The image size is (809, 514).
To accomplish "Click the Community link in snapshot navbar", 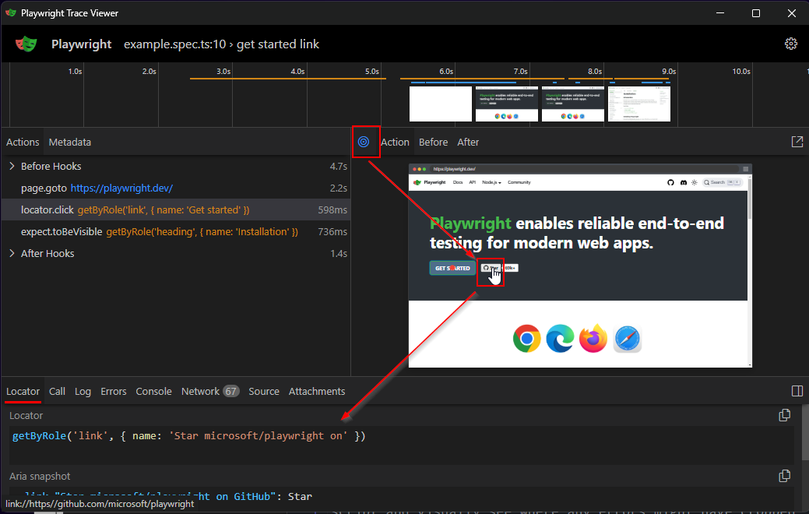I will 519,182.
